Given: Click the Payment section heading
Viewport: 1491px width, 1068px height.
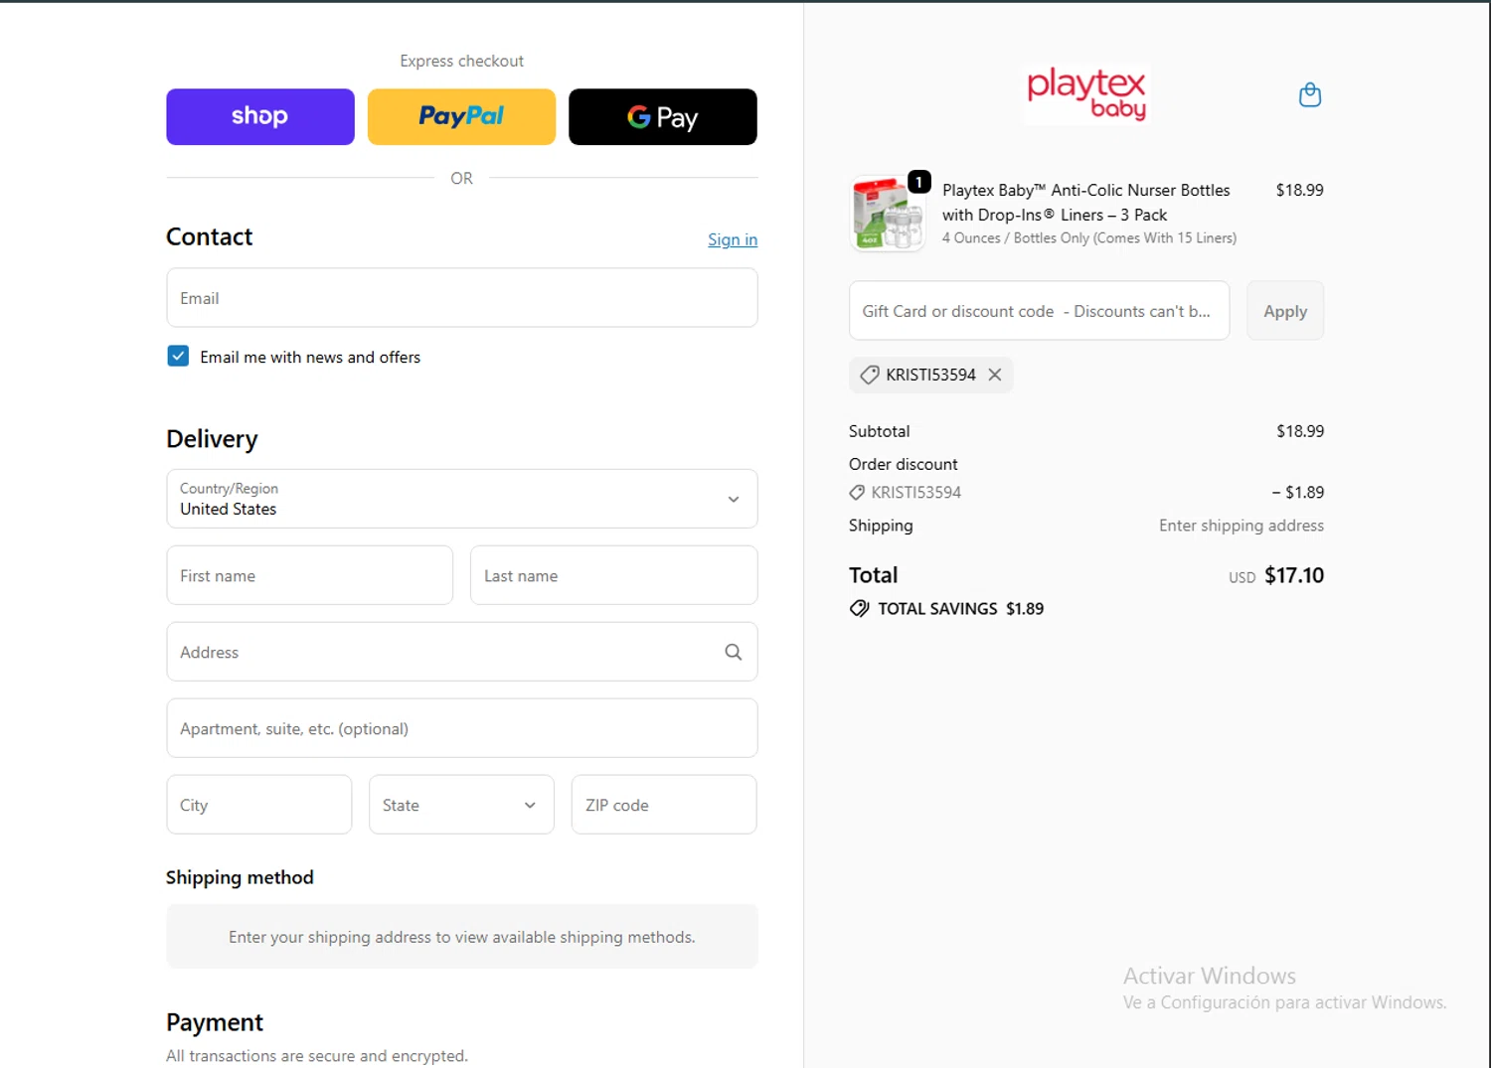Looking at the screenshot, I should [x=215, y=1022].
